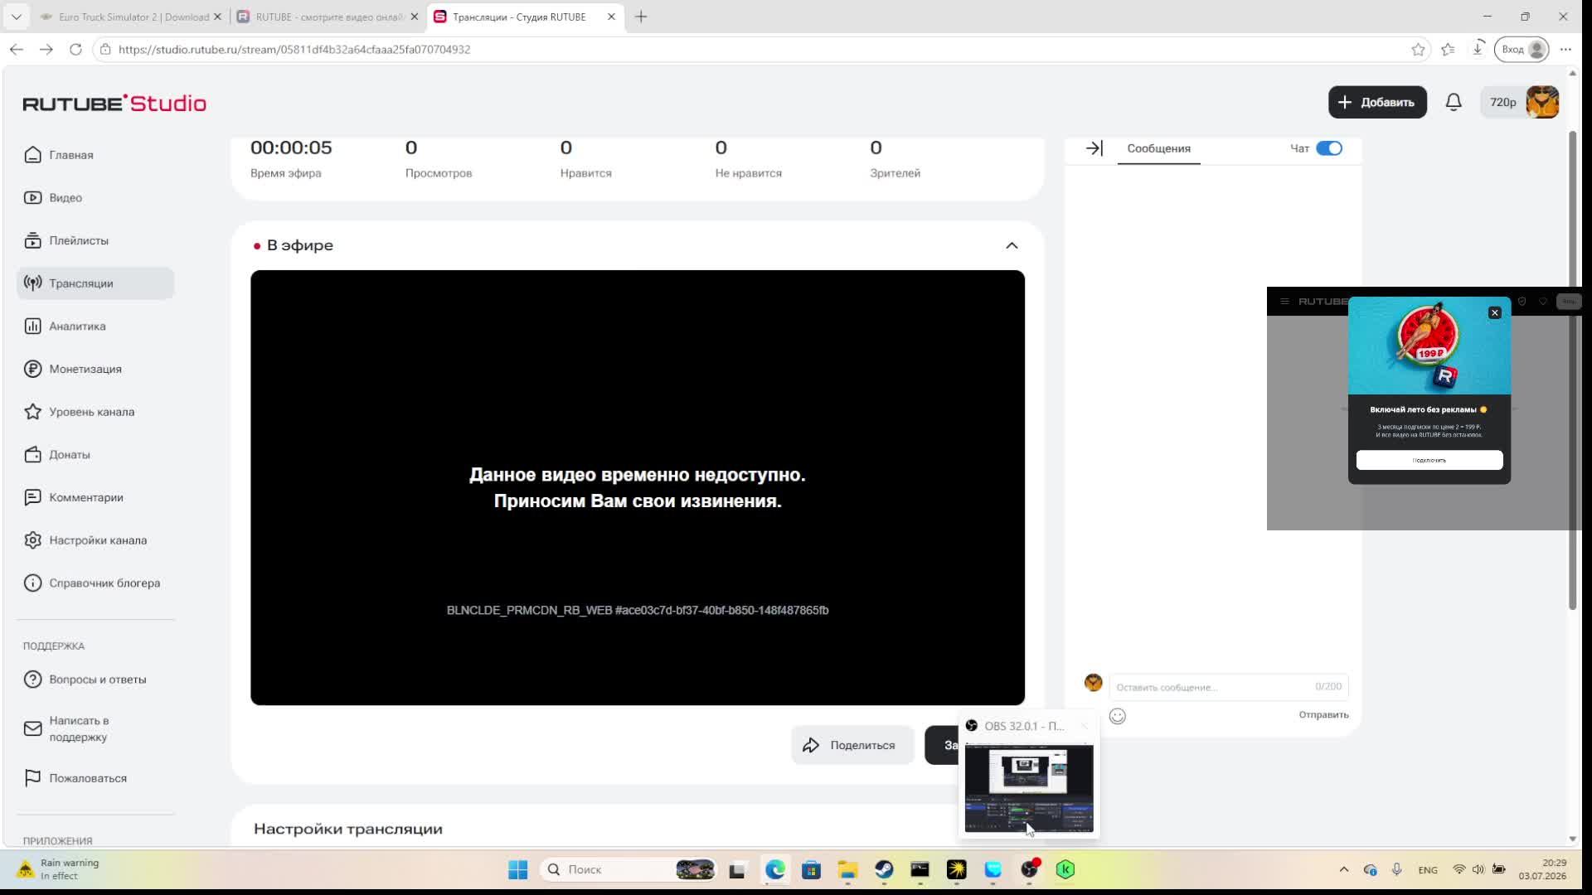Viewport: 1592px width, 895px height.
Task: Click the RUTUBE Studio logo
Action: pyautogui.click(x=114, y=103)
